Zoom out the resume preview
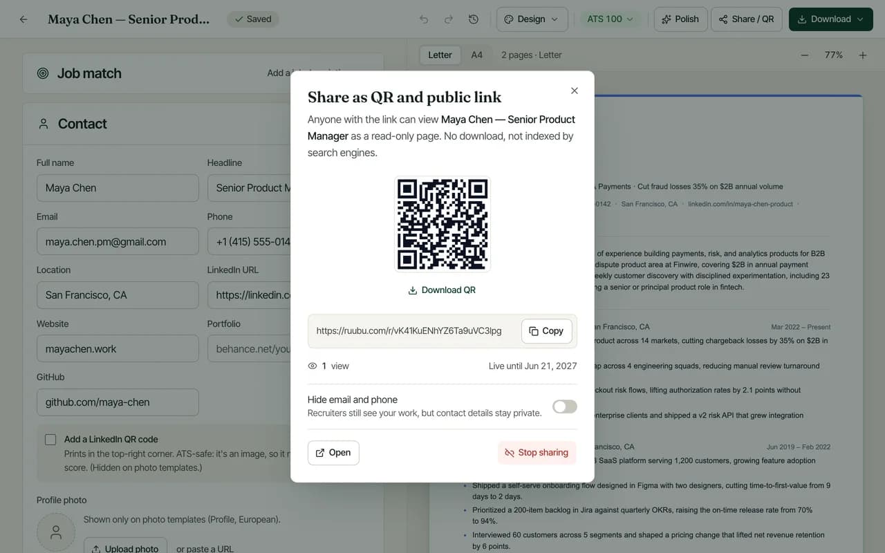The width and height of the screenshot is (885, 553). tap(805, 55)
